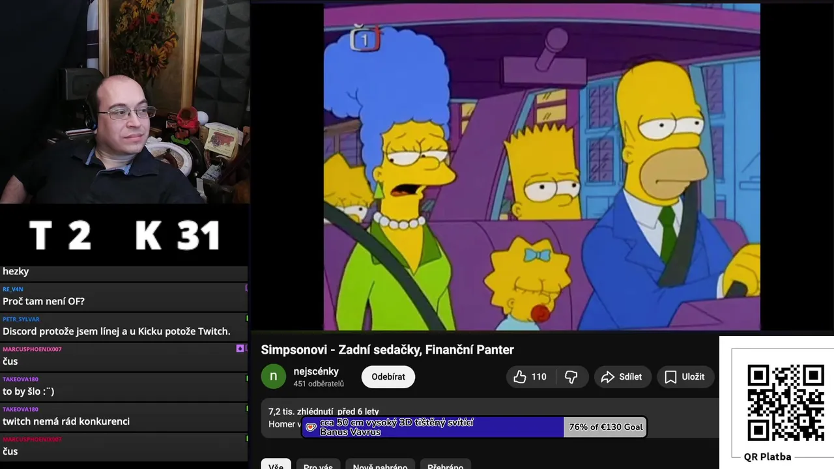Viewport: 834px width, 469px height.
Task: Click the 451 odběratelů subscriber count
Action: pos(319,384)
